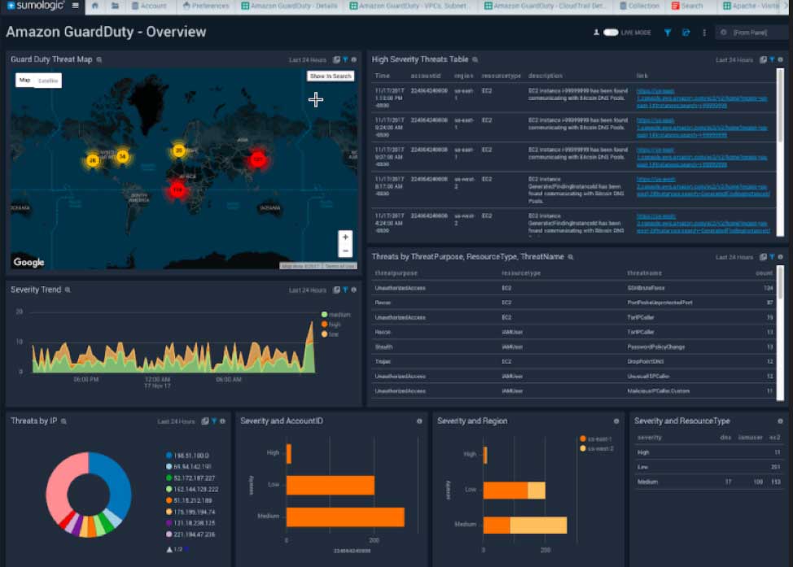Open the Search tab
The height and width of the screenshot is (567, 793).
tap(687, 6)
